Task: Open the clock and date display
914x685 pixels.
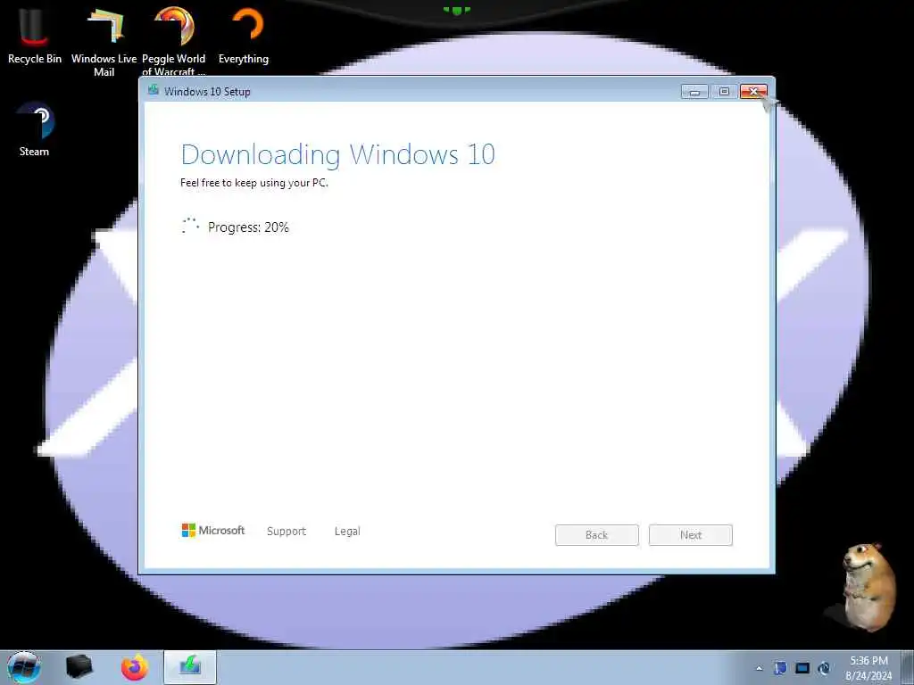Action: tap(868, 668)
